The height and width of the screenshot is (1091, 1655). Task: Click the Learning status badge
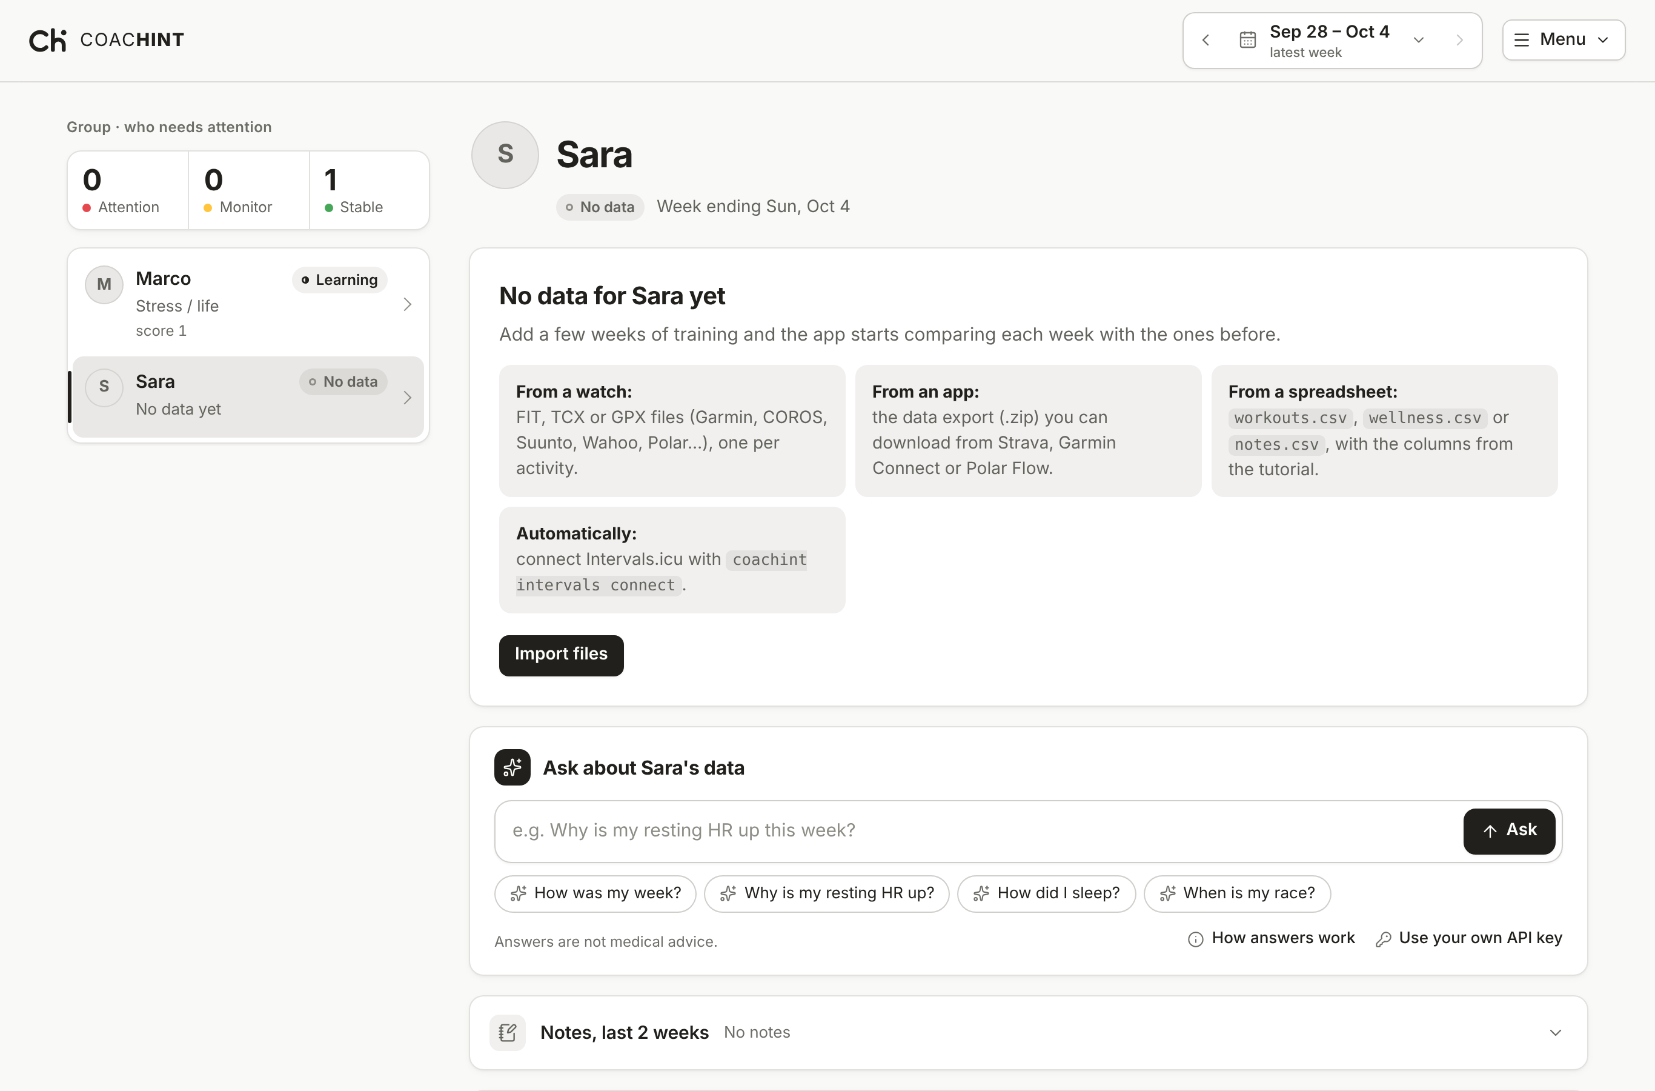tap(339, 279)
